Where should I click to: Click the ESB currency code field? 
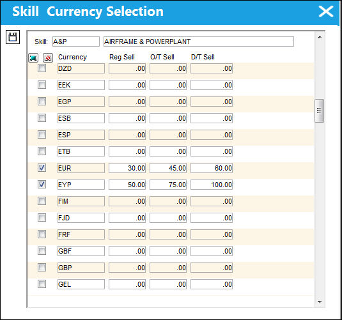81,118
